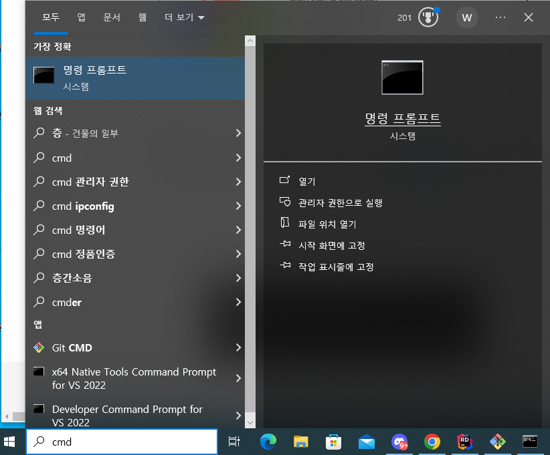Open JetBrains Rider from the taskbar
This screenshot has height=455, width=550.
(x=465, y=442)
